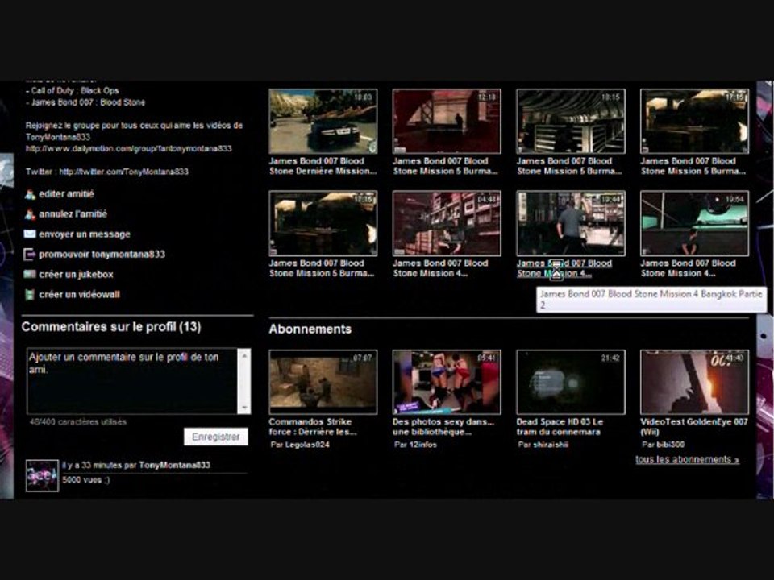Click the icon beside 'editer amitié'

[x=30, y=194]
